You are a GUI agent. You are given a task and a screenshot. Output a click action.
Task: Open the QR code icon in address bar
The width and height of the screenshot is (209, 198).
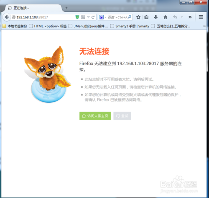83,17
